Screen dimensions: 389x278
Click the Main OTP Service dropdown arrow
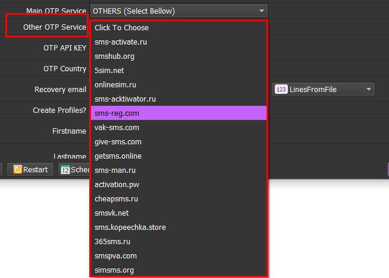point(262,11)
